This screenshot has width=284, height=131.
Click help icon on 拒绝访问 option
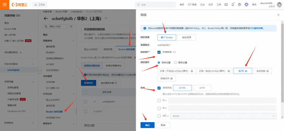[171, 79]
